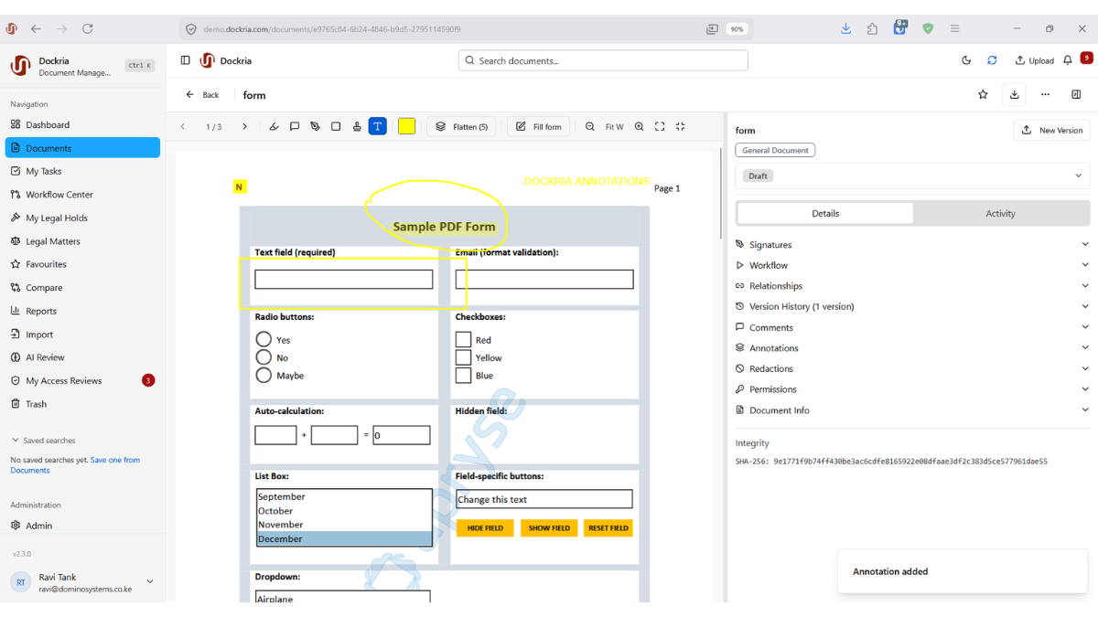Expand the Permissions section
Viewport: 1098px width, 617px height.
[x=912, y=389]
